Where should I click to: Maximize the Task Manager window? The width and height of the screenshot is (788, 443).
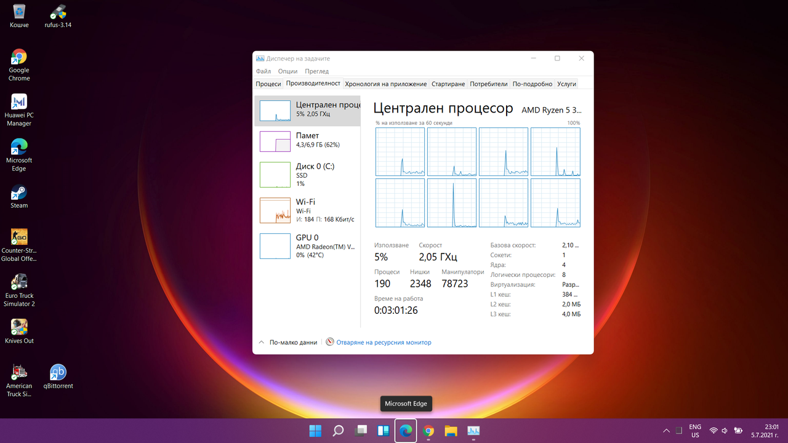point(557,58)
